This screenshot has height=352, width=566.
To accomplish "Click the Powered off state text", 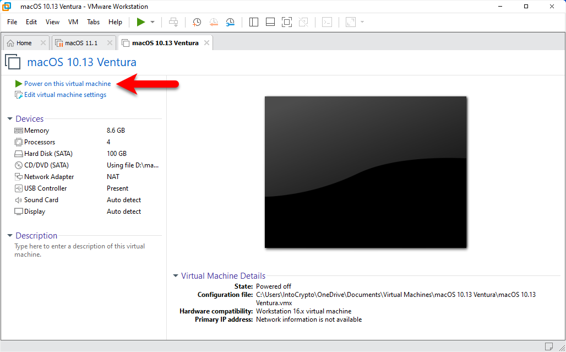I will point(274,286).
